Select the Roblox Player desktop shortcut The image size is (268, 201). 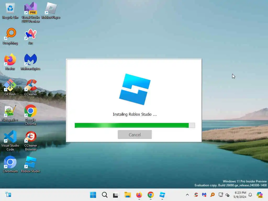pyautogui.click(x=51, y=10)
